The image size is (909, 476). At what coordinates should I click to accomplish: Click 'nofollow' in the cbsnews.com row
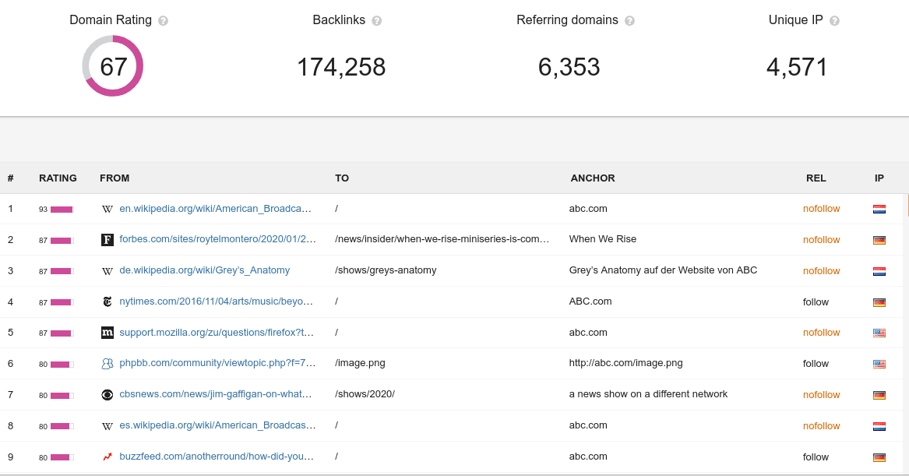[x=822, y=395]
